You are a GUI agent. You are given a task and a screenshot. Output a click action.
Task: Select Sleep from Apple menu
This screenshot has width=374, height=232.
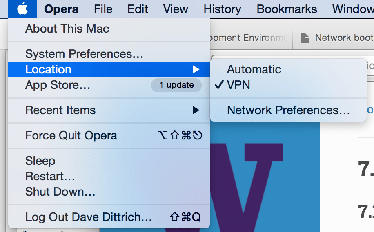click(x=109, y=161)
